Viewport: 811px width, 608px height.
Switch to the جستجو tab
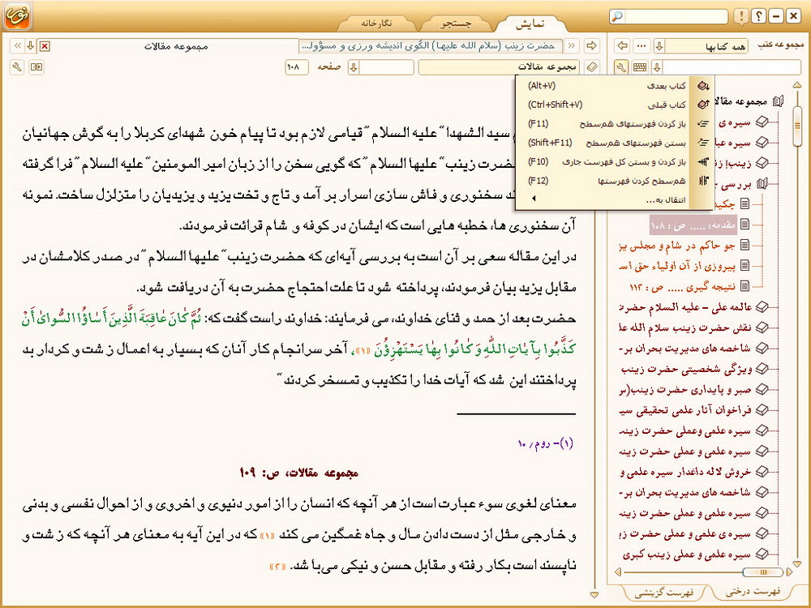[x=457, y=23]
